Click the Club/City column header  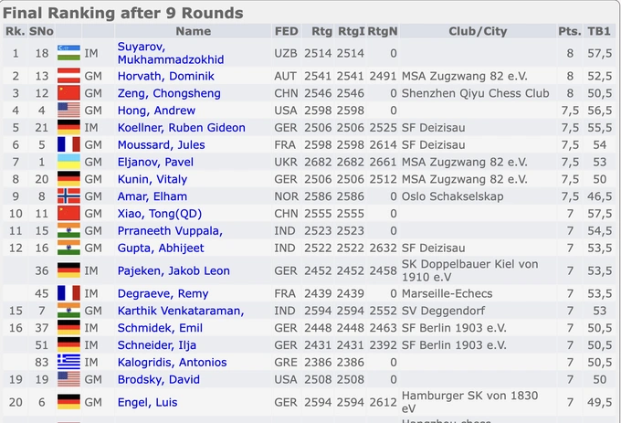click(x=478, y=30)
